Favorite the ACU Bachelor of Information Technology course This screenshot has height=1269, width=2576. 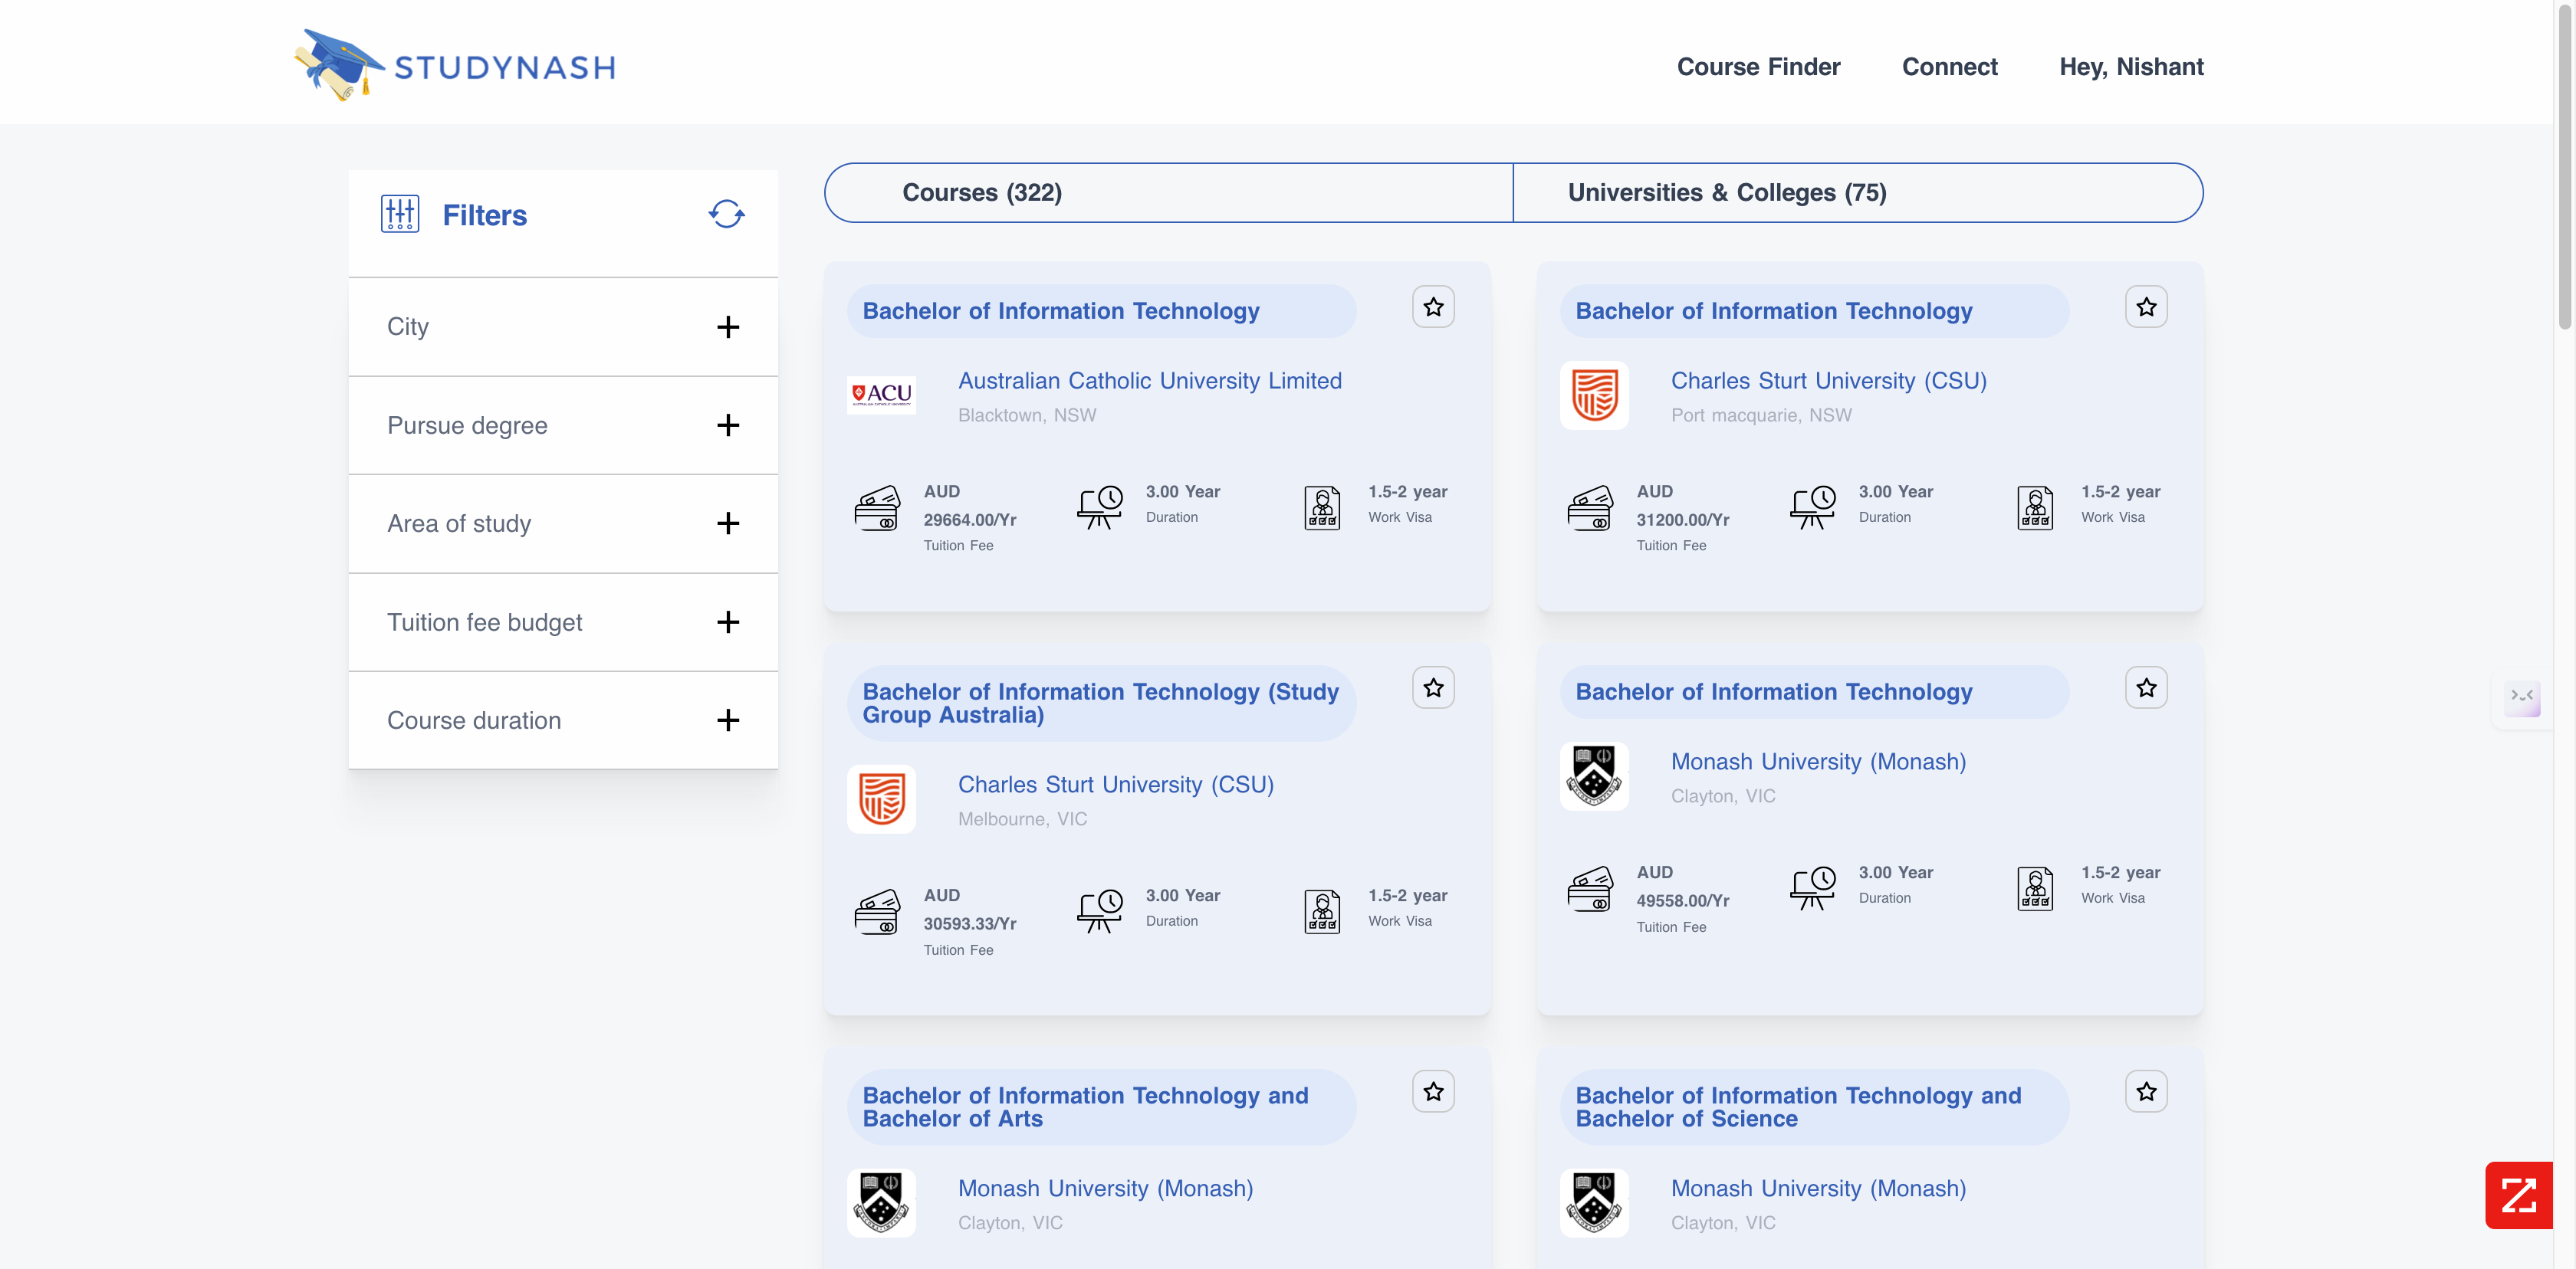[x=1433, y=307]
